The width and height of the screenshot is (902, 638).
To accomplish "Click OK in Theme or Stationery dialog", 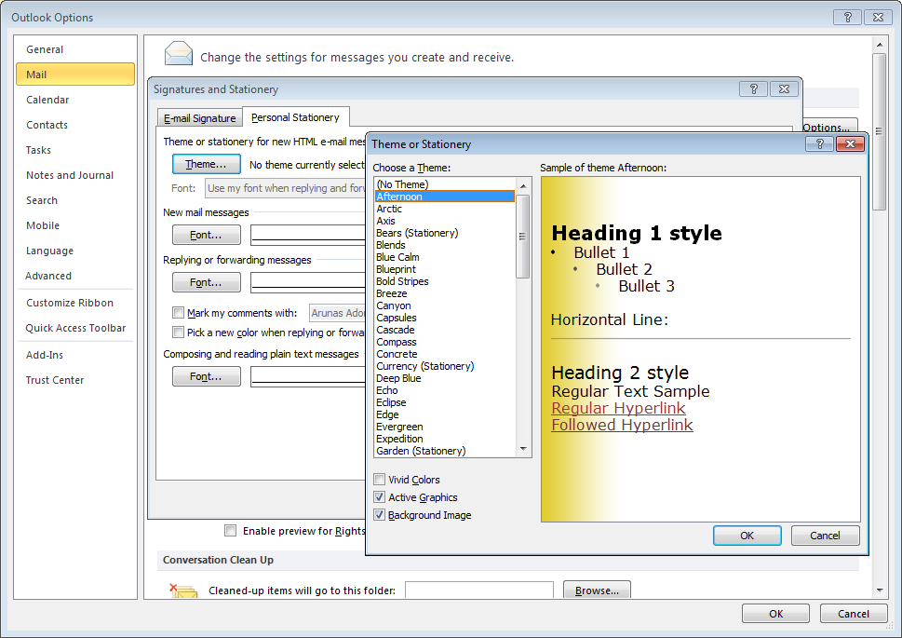I will coord(747,536).
